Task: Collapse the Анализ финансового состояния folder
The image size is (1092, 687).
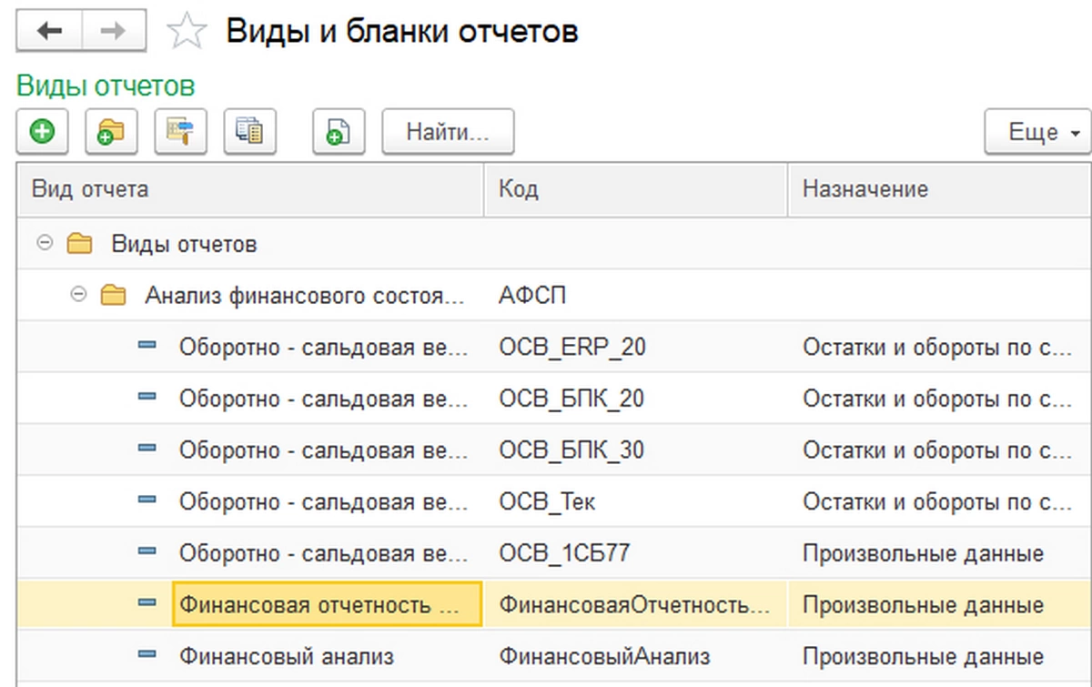Action: click(80, 295)
